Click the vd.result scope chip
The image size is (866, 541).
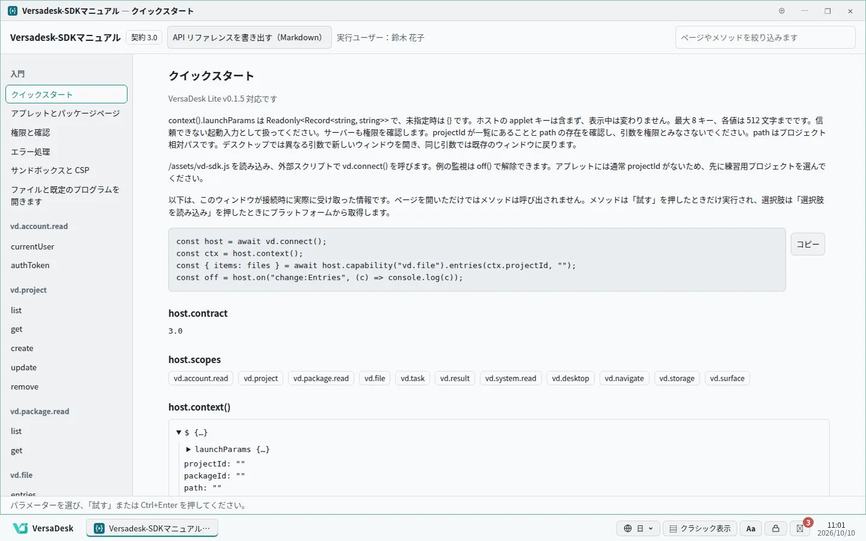click(455, 378)
